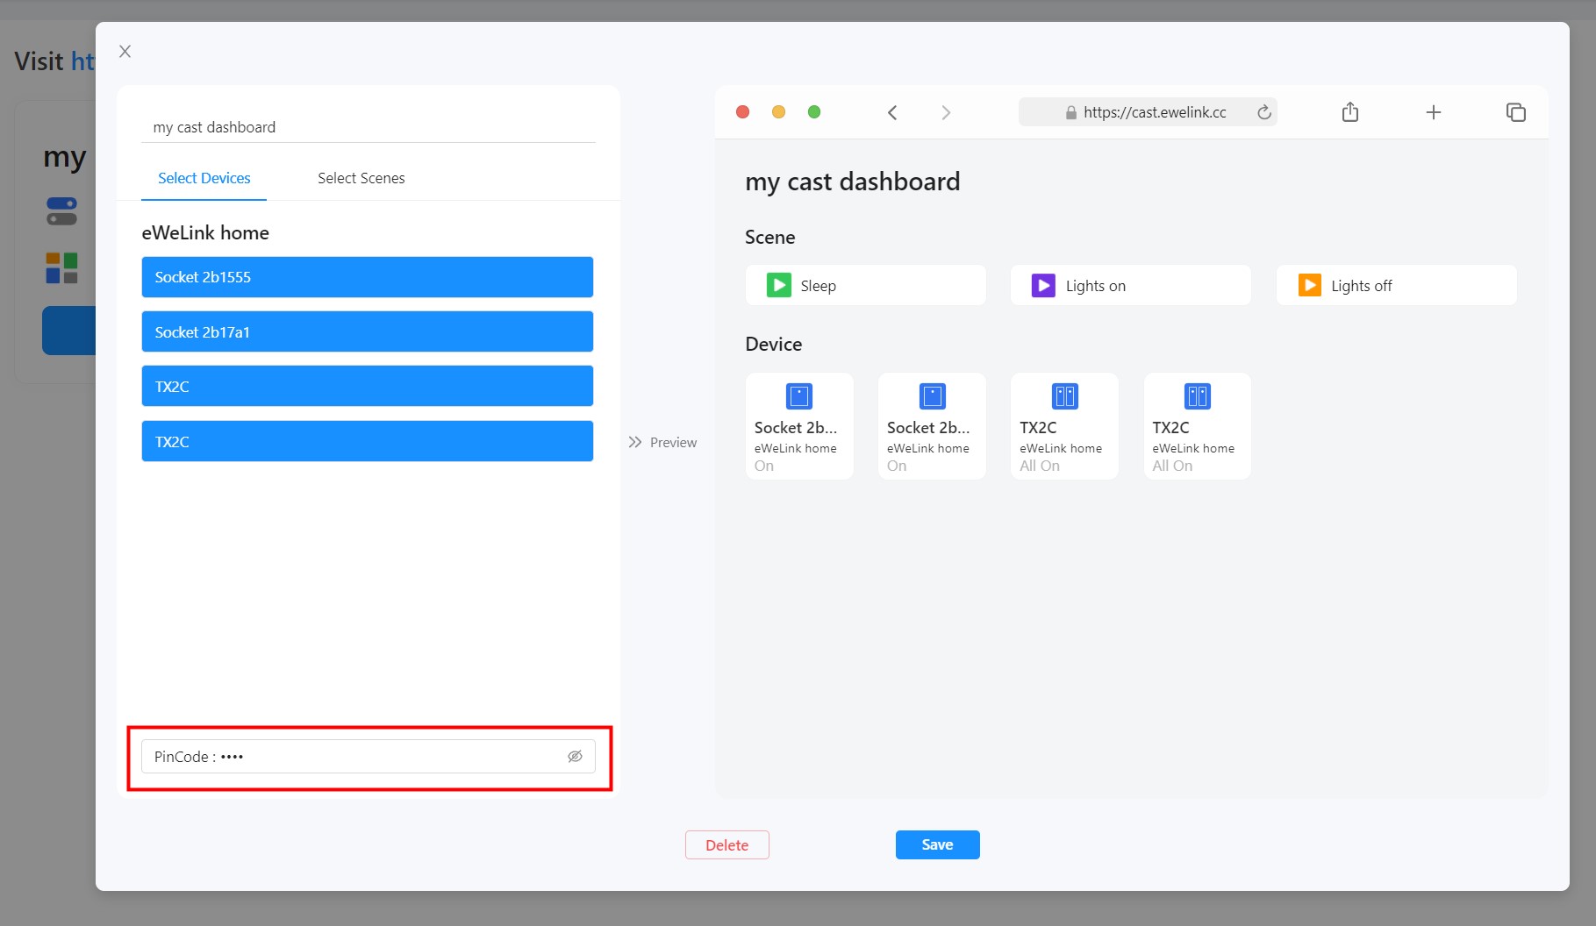Save the cast dashboard

[x=937, y=844]
